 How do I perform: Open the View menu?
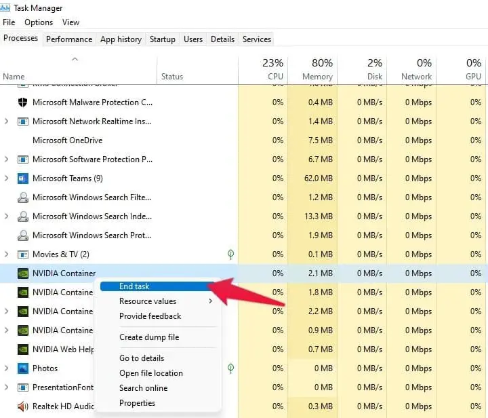[70, 22]
